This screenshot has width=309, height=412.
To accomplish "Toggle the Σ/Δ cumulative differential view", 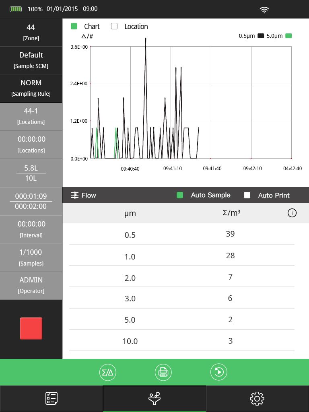I will tap(108, 372).
